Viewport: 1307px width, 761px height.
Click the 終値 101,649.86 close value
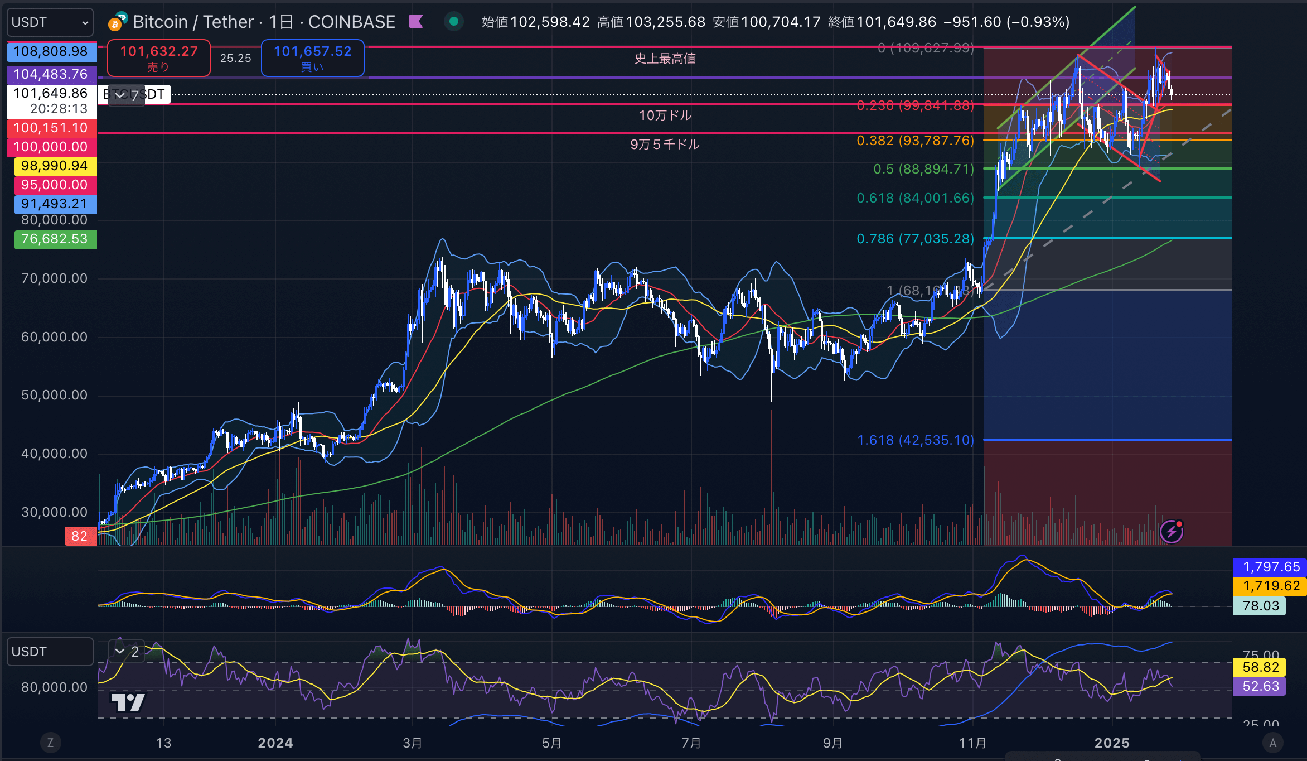pyautogui.click(x=882, y=22)
